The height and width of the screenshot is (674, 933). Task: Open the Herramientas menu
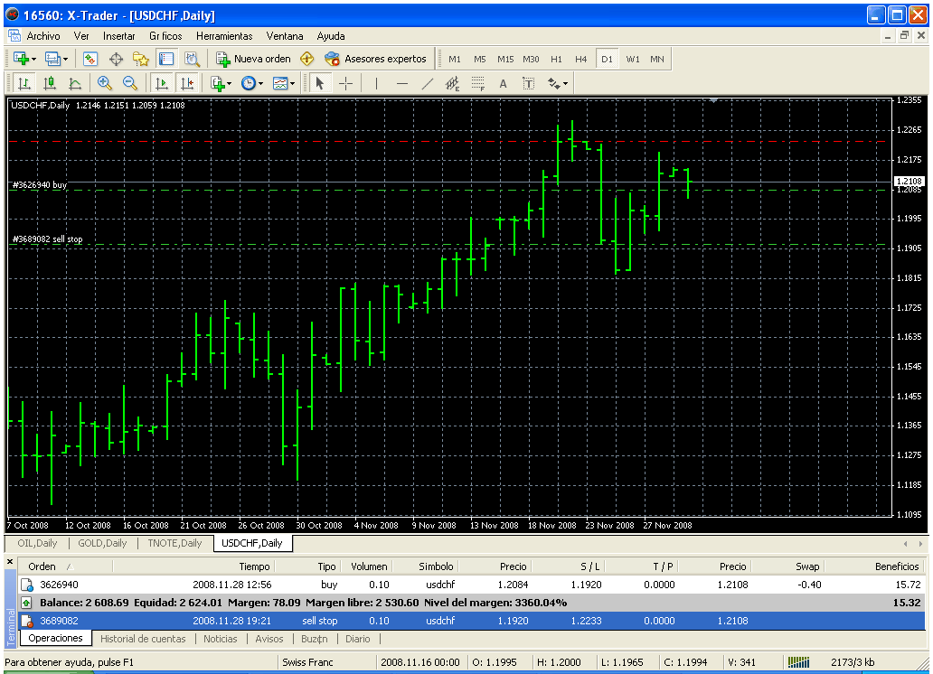pyautogui.click(x=224, y=36)
